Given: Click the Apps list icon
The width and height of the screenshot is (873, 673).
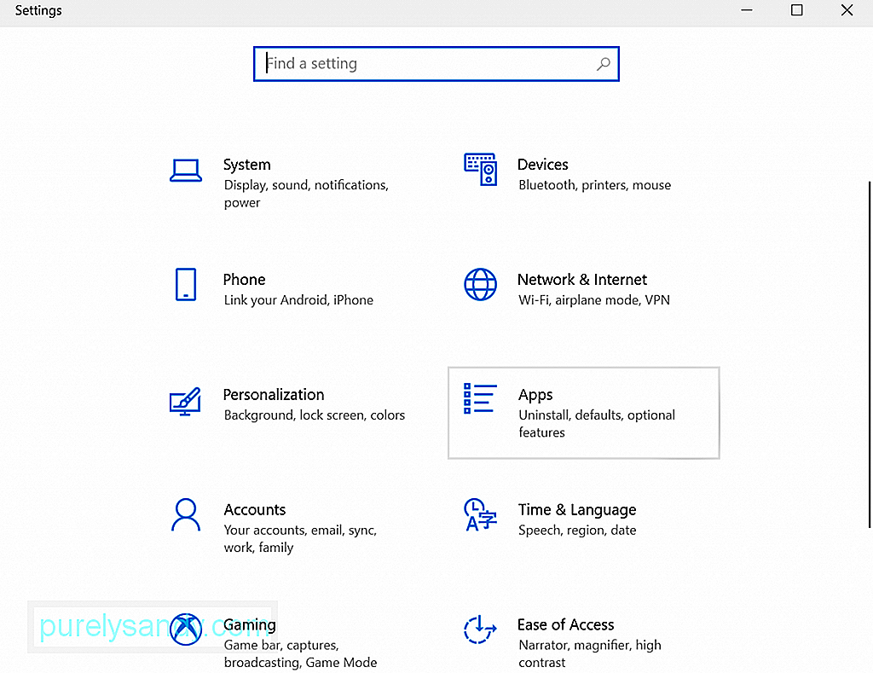Looking at the screenshot, I should tap(480, 398).
